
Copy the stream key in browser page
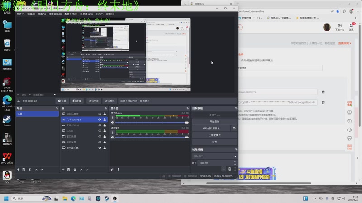point(323,103)
